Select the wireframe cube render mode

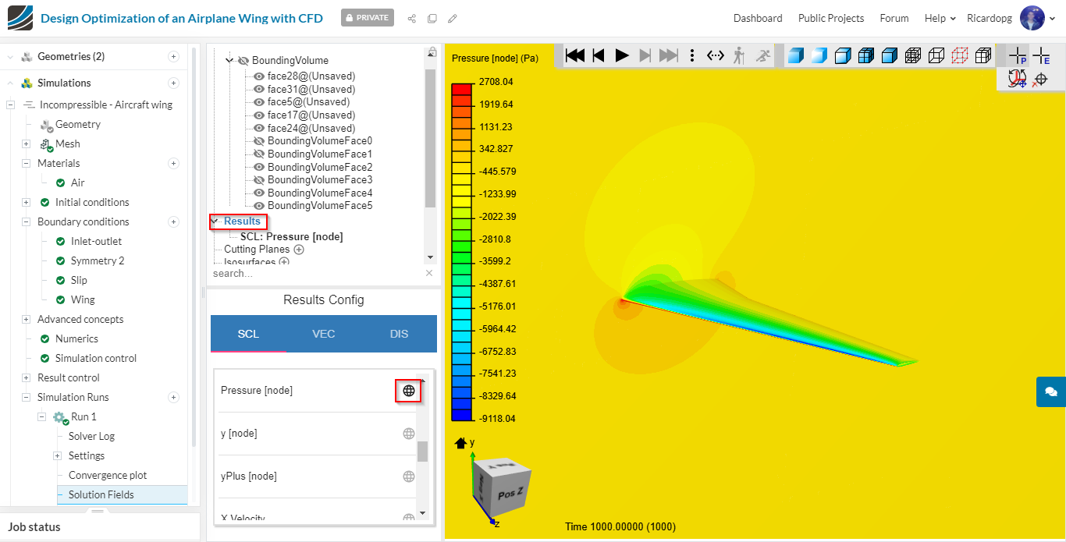pyautogui.click(x=936, y=55)
